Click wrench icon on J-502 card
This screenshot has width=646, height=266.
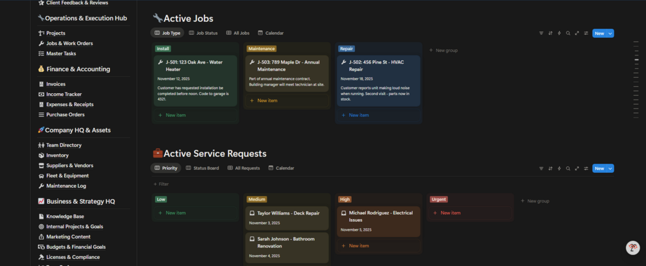[x=344, y=62]
